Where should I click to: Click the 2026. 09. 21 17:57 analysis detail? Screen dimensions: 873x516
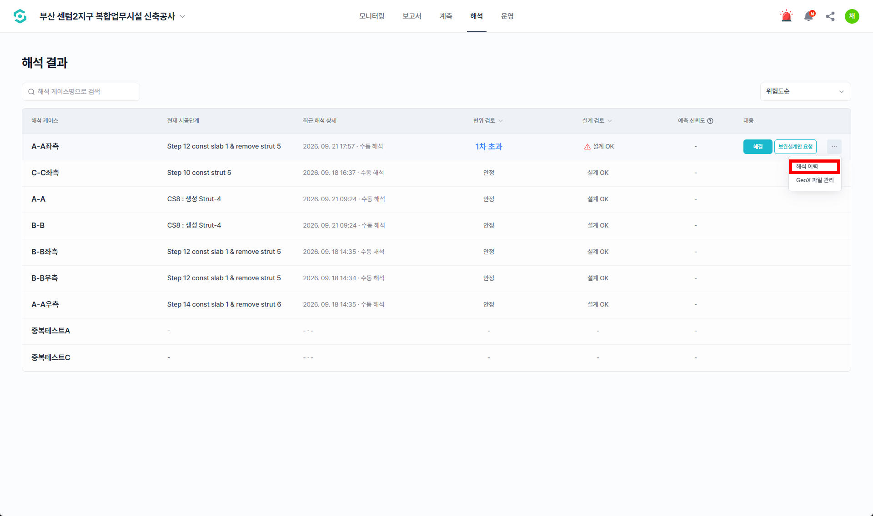point(343,147)
